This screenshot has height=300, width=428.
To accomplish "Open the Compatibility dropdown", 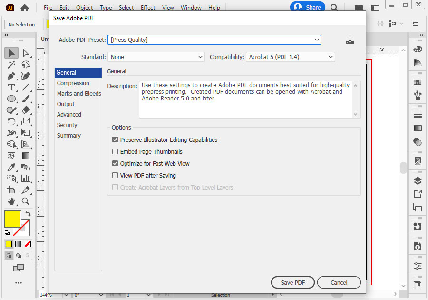I will click(x=291, y=57).
